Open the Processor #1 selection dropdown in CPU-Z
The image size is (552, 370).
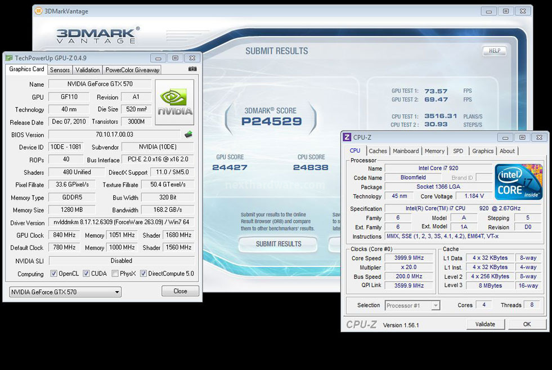tap(412, 305)
